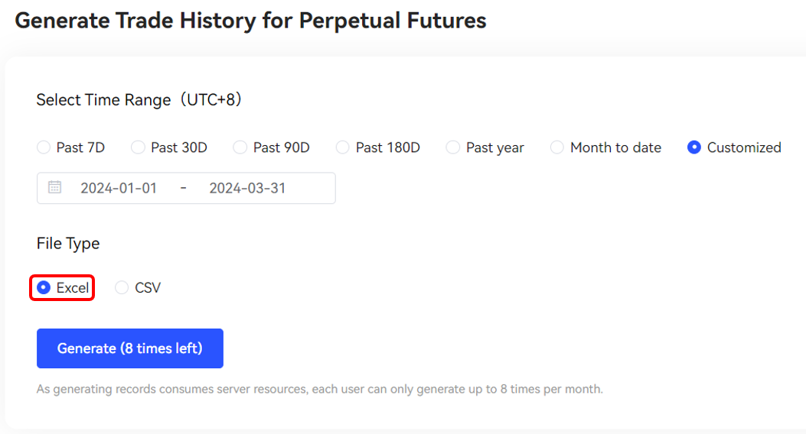This screenshot has height=434, width=806.
Task: Click the File Type section label
Action: tap(68, 243)
